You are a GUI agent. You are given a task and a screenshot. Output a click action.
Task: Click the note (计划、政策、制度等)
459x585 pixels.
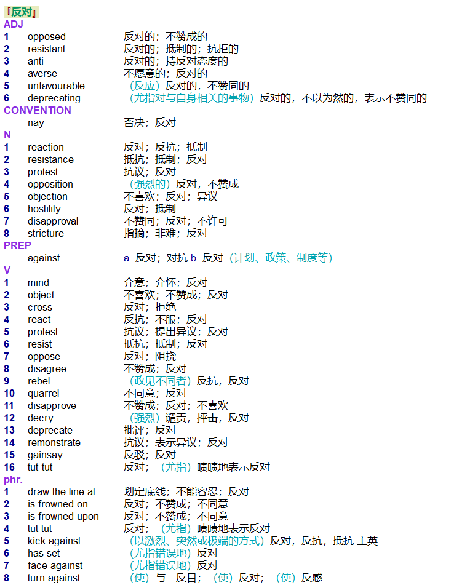pyautogui.click(x=281, y=258)
